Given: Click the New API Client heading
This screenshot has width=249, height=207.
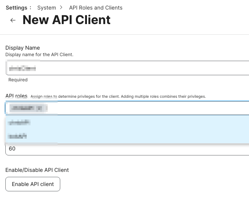Looking at the screenshot, I should [67, 20].
